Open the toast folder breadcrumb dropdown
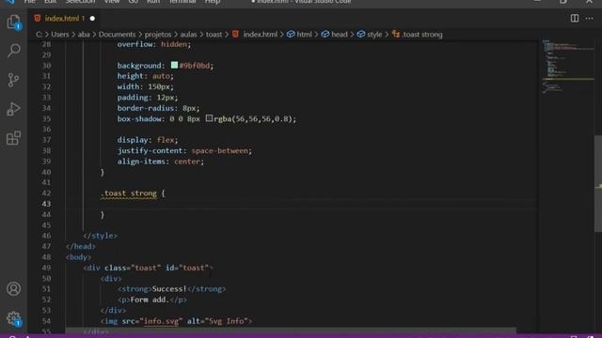This screenshot has width=602, height=338. pyautogui.click(x=214, y=35)
